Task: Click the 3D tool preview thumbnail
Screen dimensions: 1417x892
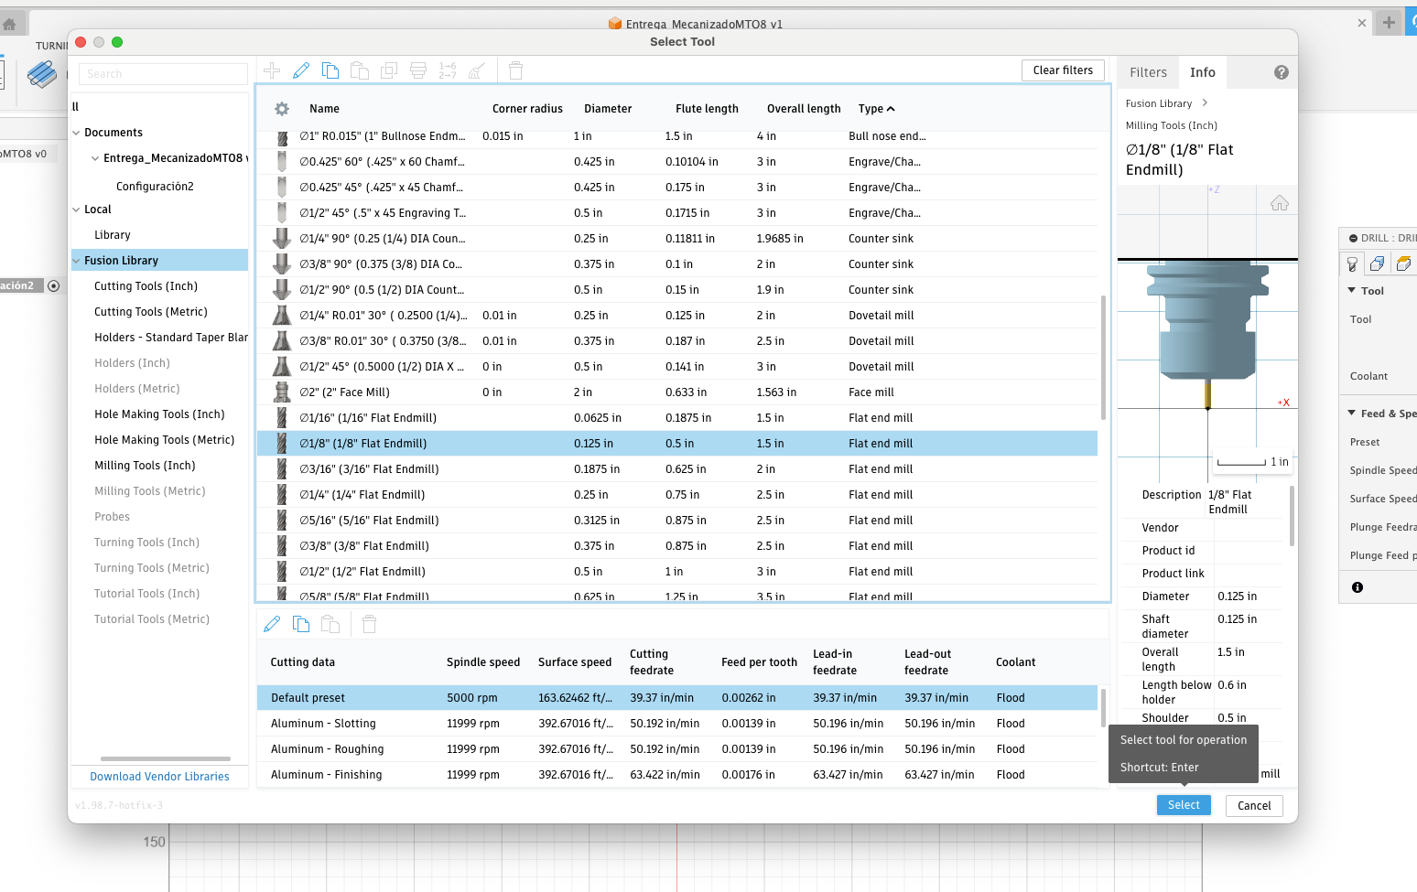Action: pos(1207,334)
